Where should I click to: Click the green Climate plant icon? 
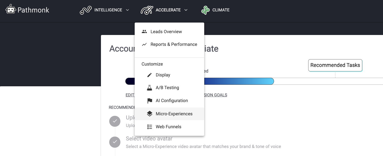click(205, 10)
